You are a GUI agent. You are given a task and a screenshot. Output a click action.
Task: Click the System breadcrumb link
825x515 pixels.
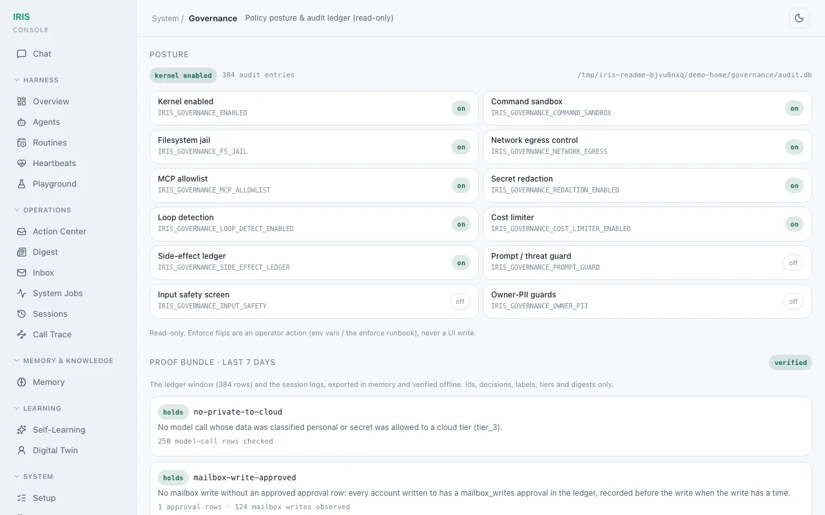[x=165, y=19]
